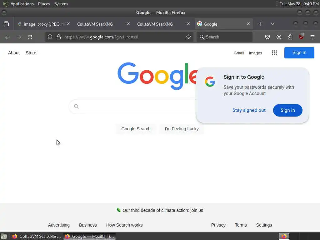The height and width of the screenshot is (240, 320).
Task: Open the Firefox hamburger menu
Action: [312, 37]
